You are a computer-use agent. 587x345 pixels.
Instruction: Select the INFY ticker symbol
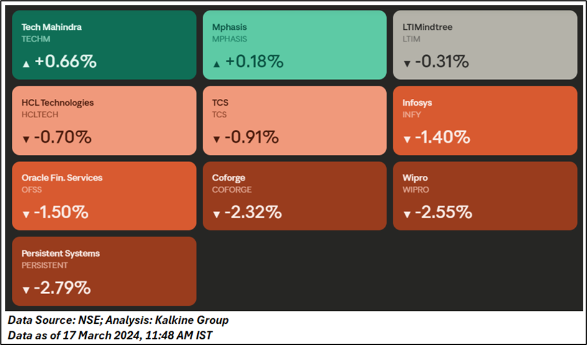[x=412, y=114]
